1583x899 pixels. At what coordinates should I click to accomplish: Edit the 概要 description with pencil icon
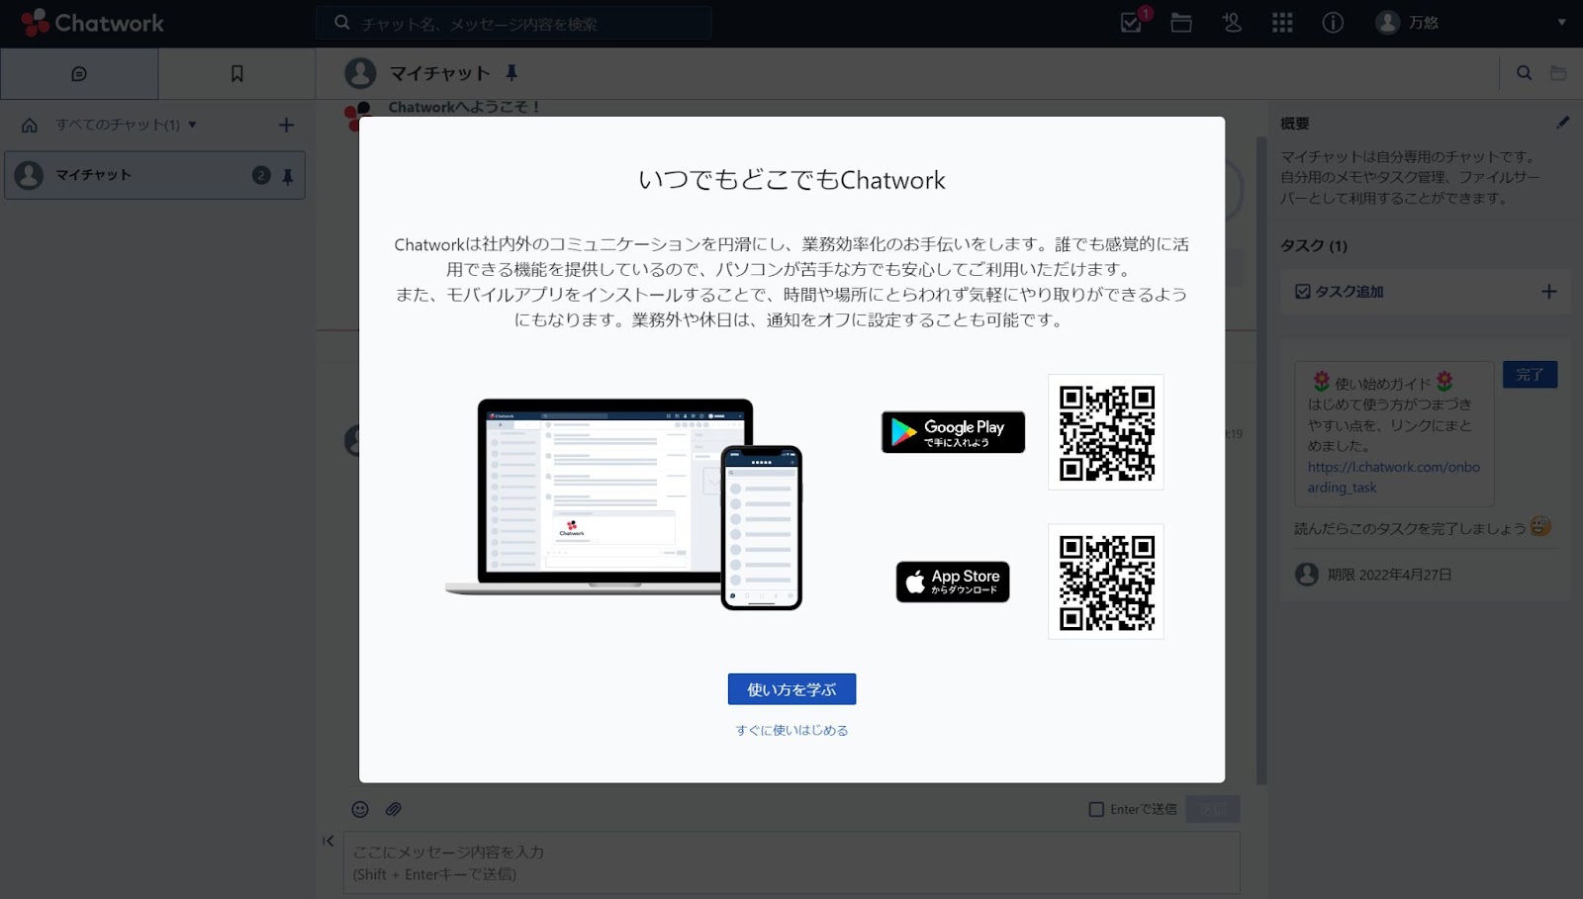1562,123
